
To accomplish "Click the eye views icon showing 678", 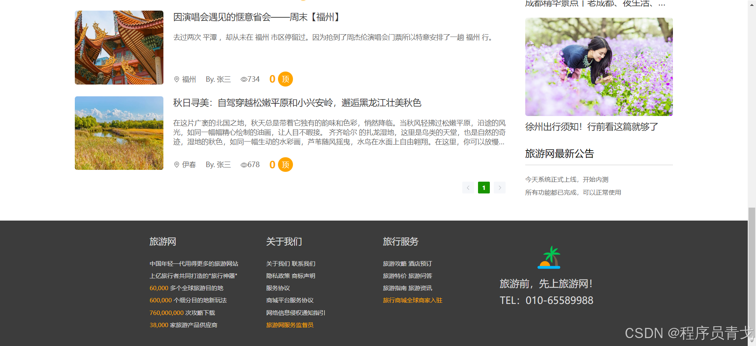I will 244,165.
